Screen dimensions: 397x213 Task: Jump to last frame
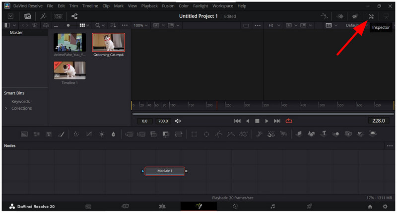pyautogui.click(x=277, y=121)
